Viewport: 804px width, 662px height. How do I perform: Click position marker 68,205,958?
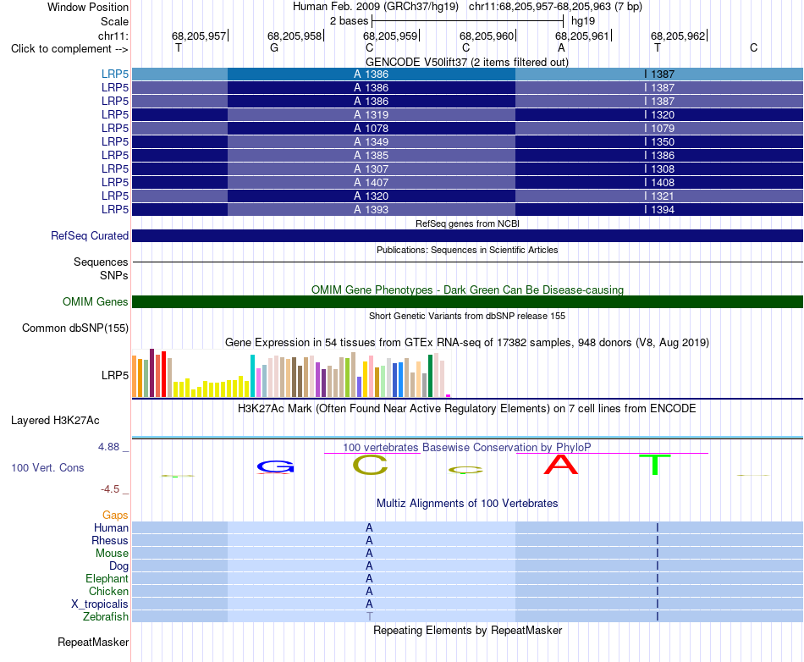[x=295, y=36]
